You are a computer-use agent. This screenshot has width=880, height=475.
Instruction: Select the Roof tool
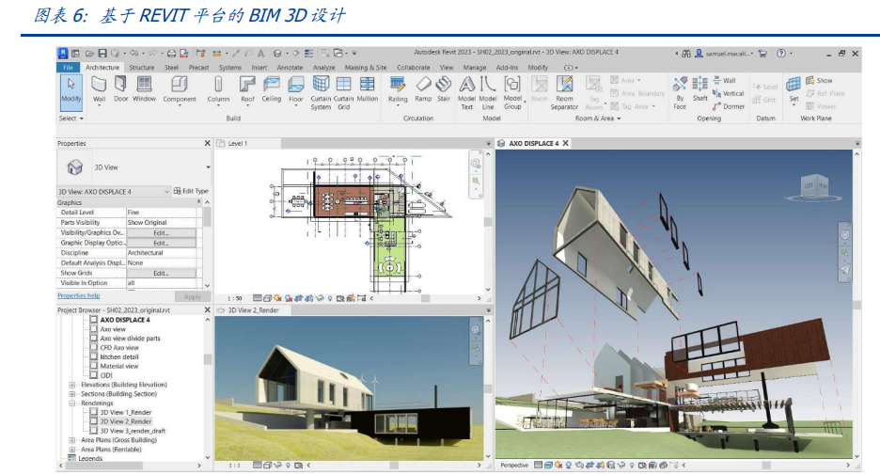pyautogui.click(x=247, y=90)
